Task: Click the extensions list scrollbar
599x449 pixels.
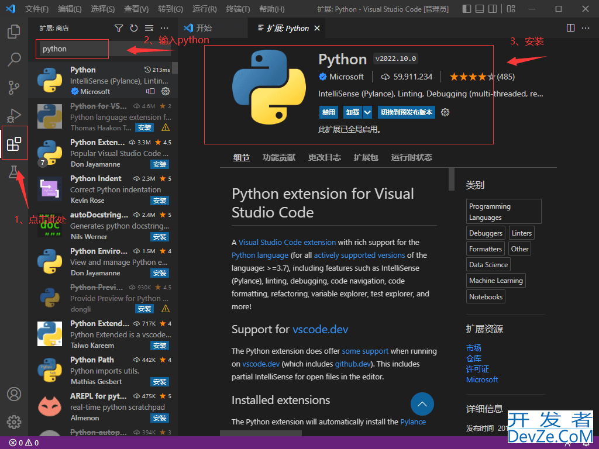Action: pos(175,68)
